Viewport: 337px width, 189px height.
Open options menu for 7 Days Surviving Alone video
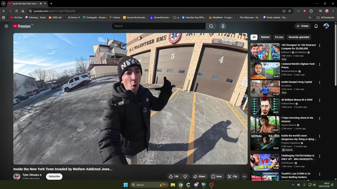[320, 118]
